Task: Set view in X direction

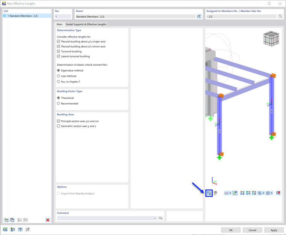Action: (242, 193)
